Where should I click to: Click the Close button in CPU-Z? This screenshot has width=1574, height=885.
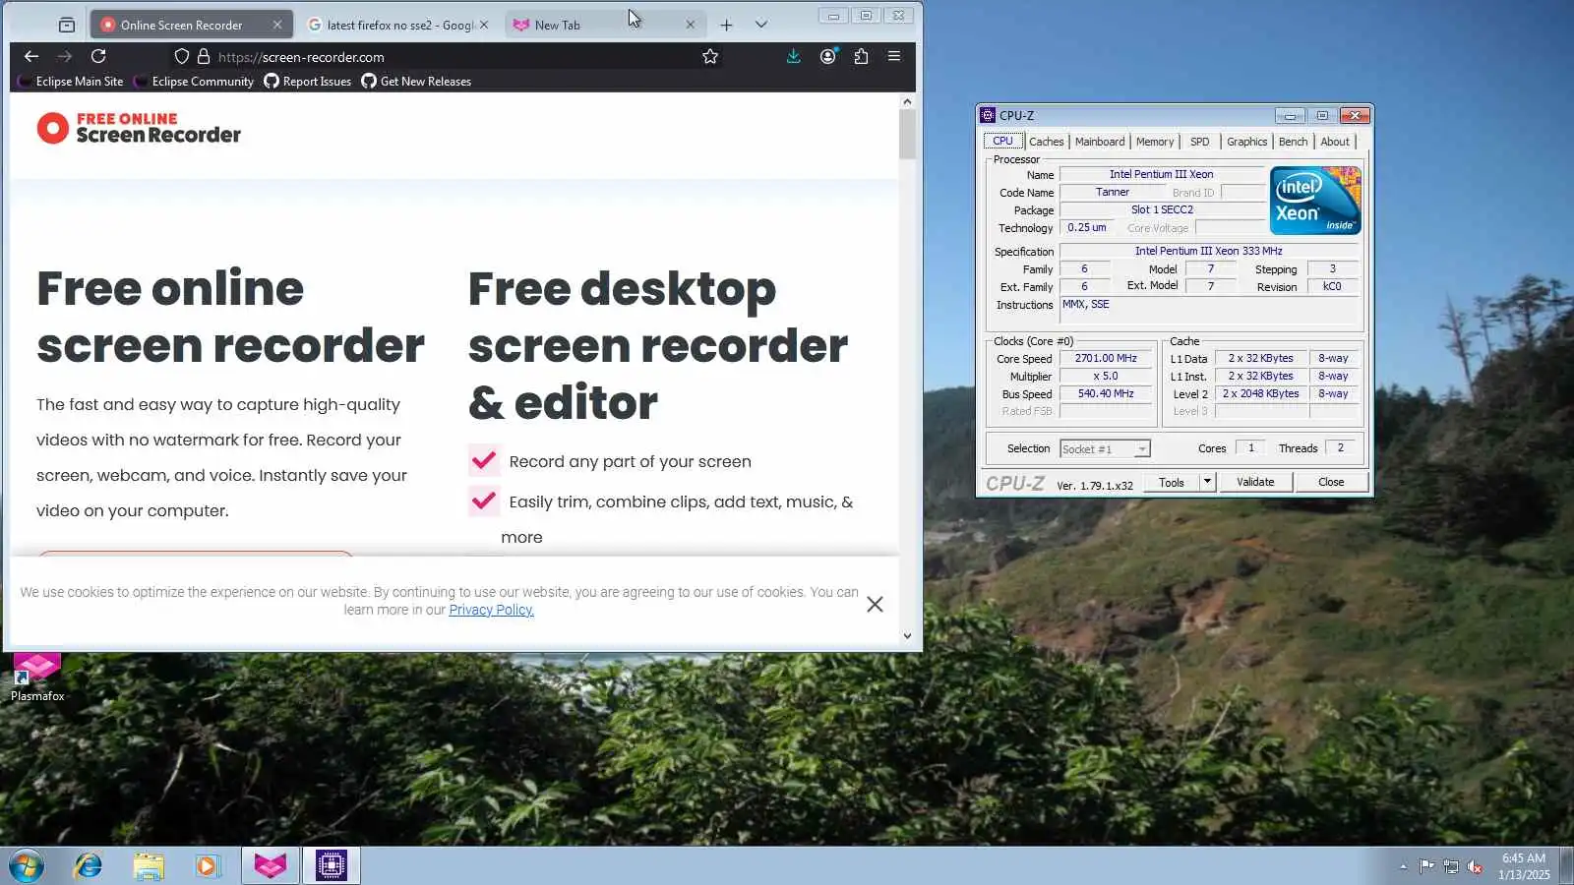click(x=1331, y=482)
